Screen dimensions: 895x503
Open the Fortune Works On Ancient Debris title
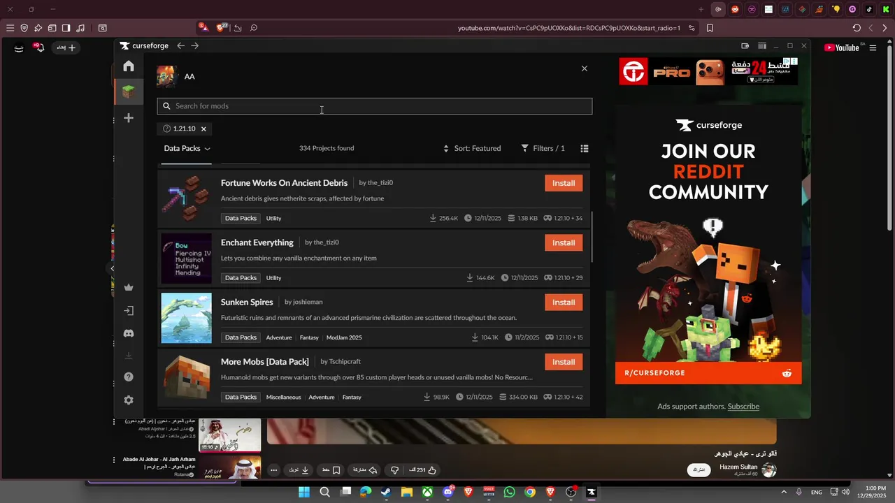click(x=284, y=183)
